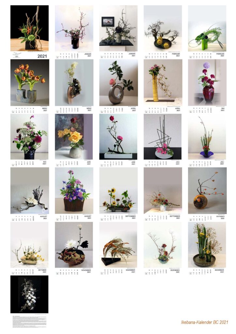Screen dimensions: 236x334
Task: Click the 2021 title on the cover page
Action: pos(42,56)
